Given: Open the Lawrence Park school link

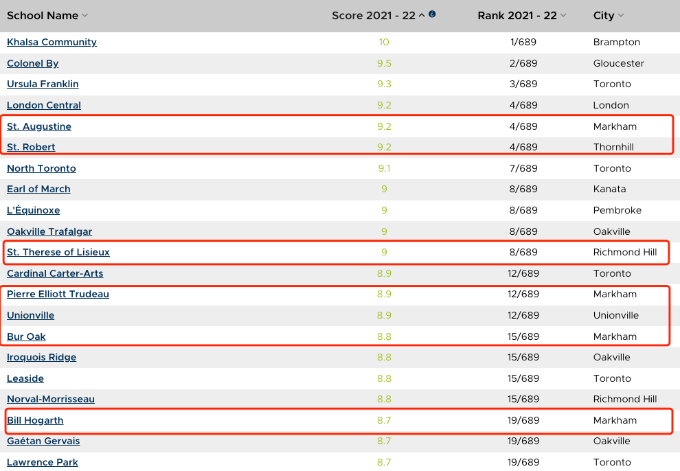Looking at the screenshot, I should point(43,462).
